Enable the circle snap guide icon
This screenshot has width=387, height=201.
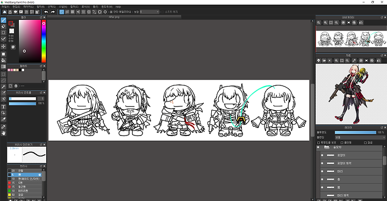(89, 12)
